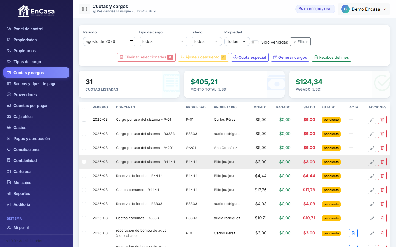Click the EnCasa logo
Screen dimensions: 396x247
pyautogui.click(x=36, y=11)
